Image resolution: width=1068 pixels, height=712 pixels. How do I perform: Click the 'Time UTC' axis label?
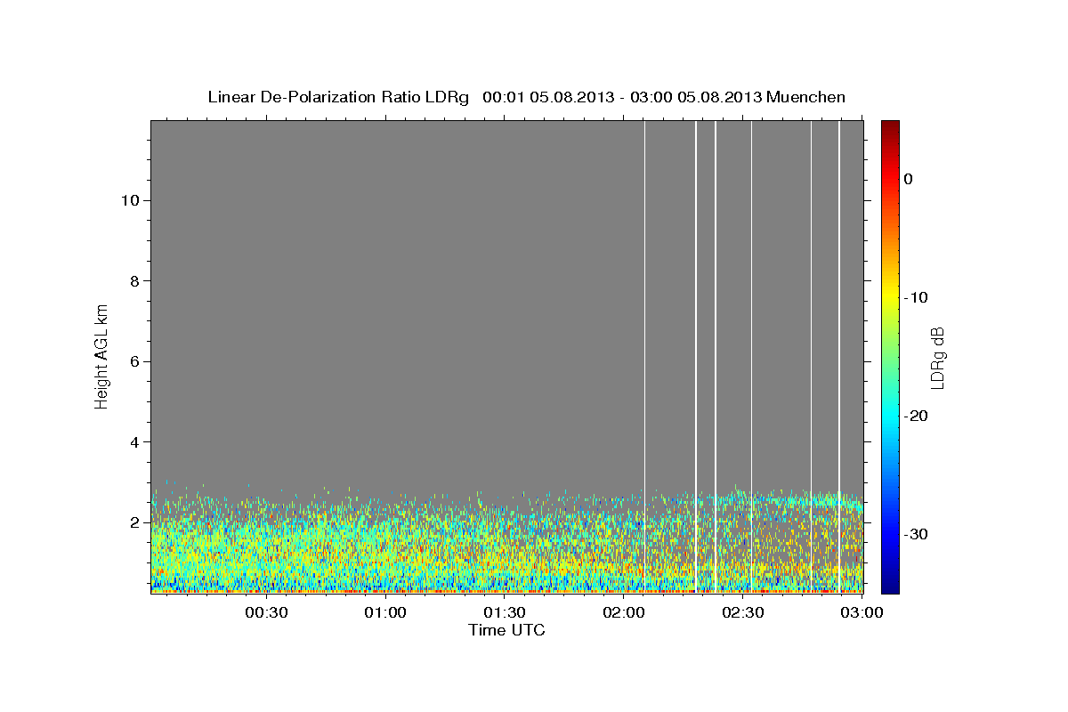(506, 630)
